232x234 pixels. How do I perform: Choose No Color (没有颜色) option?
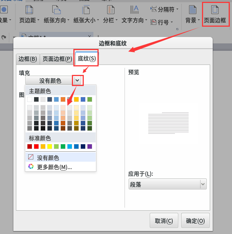coord(48,157)
